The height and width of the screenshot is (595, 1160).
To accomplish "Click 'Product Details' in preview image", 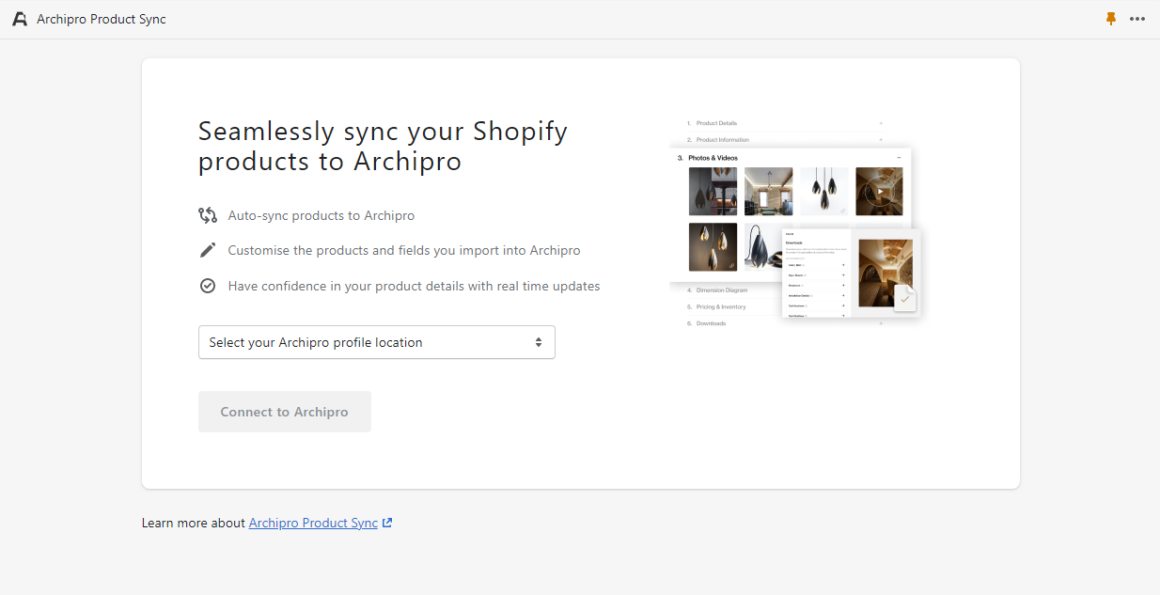I will click(x=716, y=123).
